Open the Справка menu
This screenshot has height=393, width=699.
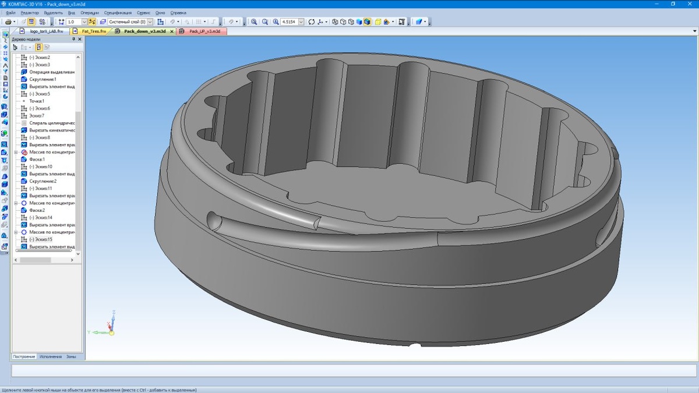(x=179, y=12)
